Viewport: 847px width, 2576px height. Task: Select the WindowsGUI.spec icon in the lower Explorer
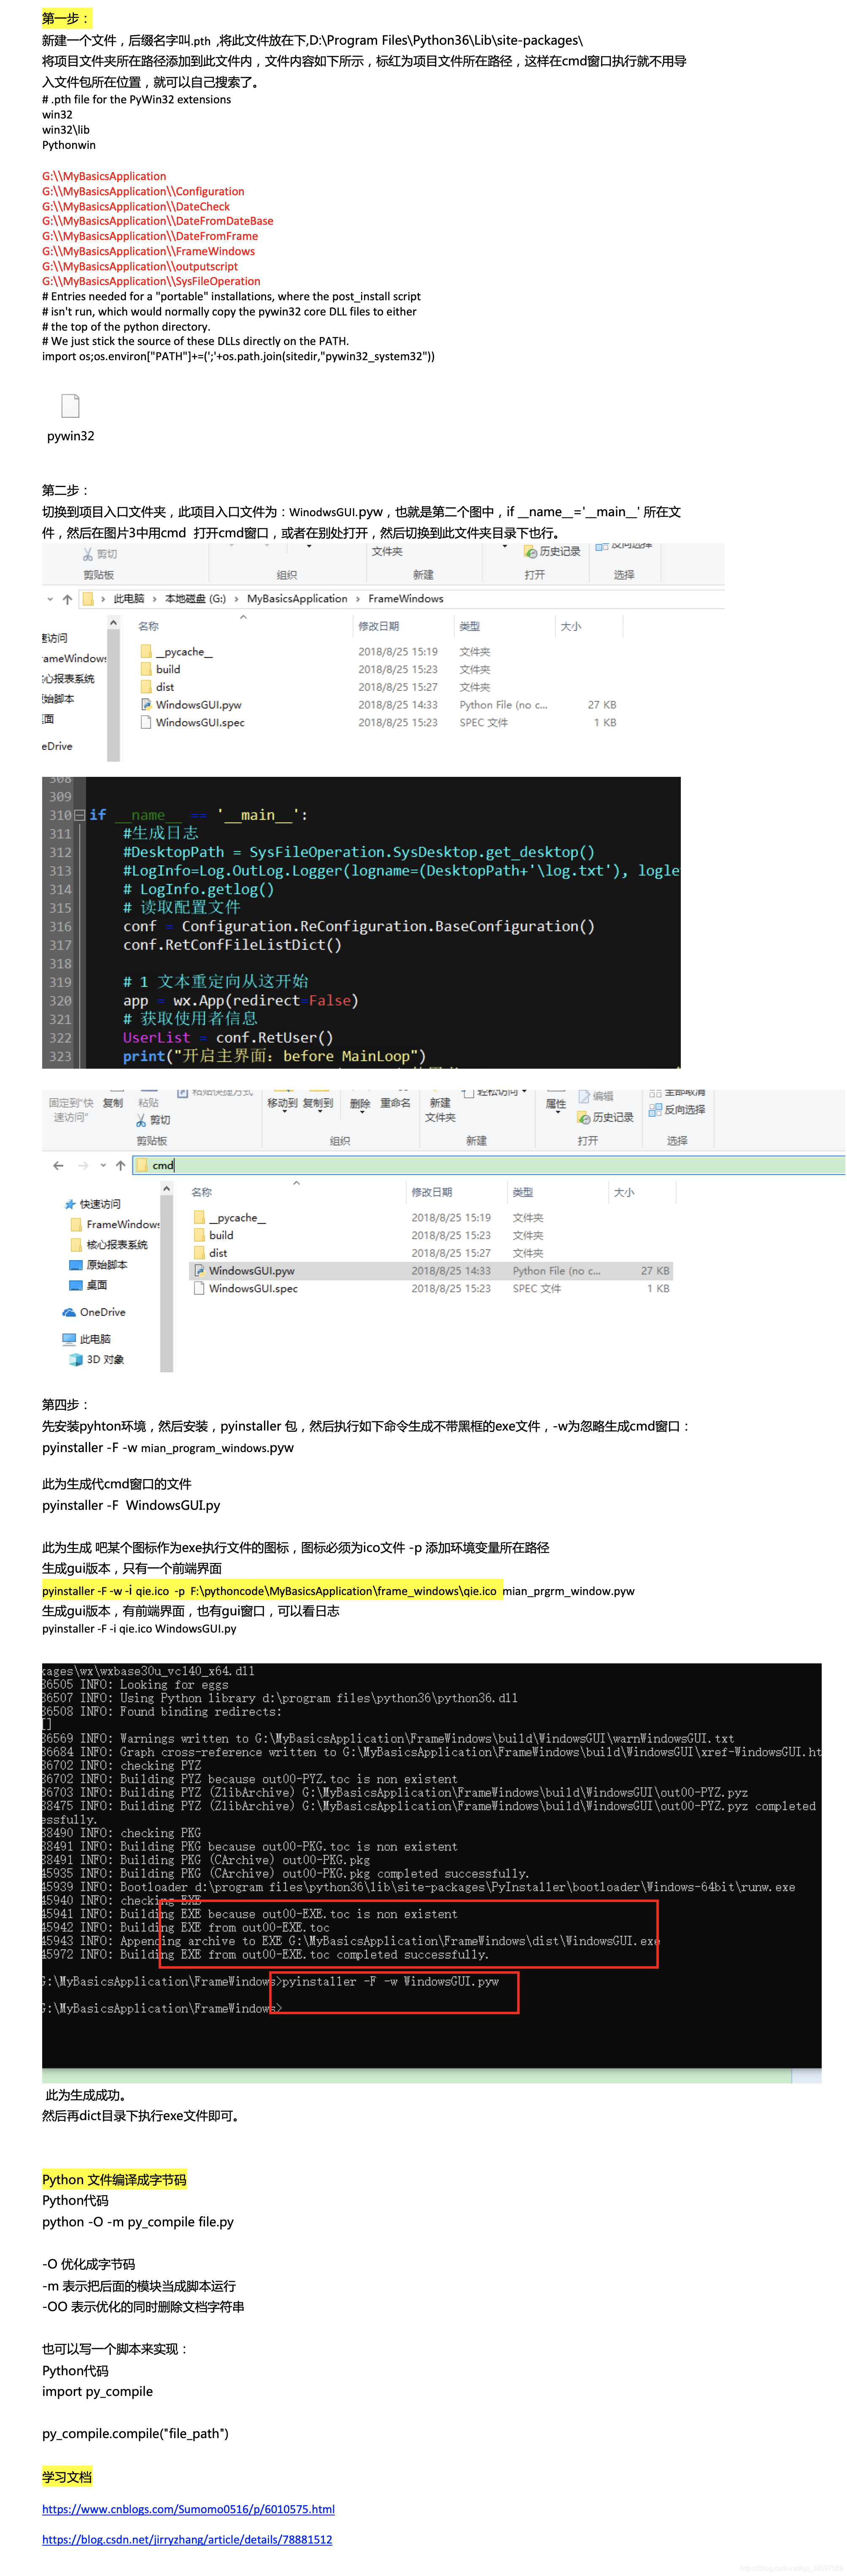click(x=199, y=1288)
